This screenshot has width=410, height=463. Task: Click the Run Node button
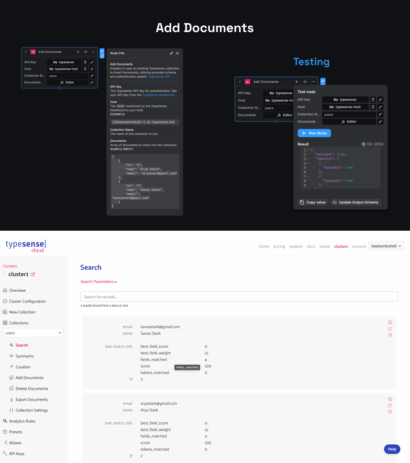click(314, 133)
